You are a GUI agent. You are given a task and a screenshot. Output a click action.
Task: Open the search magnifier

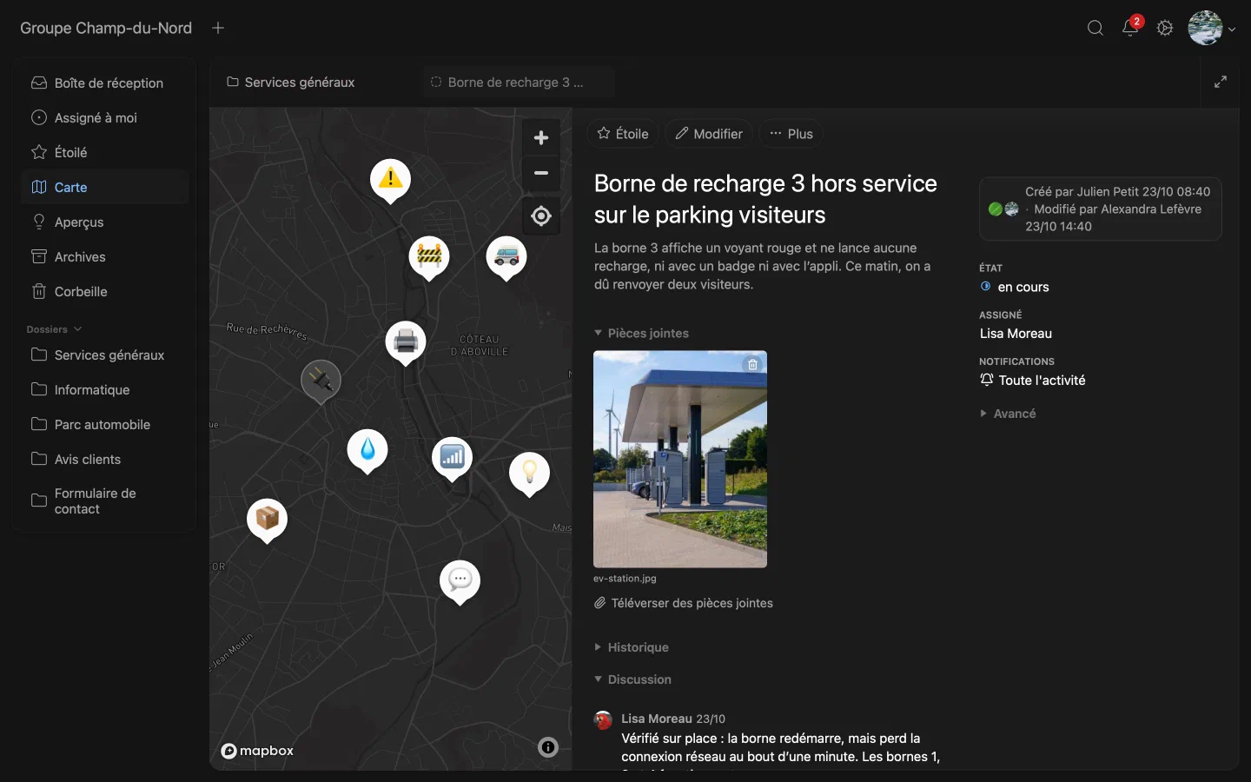click(1095, 28)
